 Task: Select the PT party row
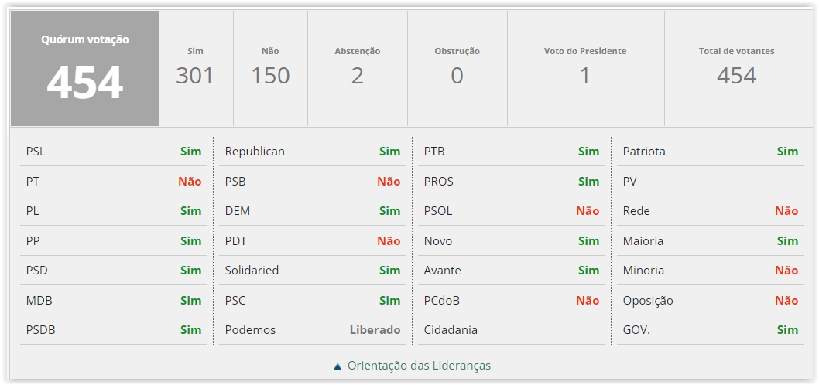(113, 182)
